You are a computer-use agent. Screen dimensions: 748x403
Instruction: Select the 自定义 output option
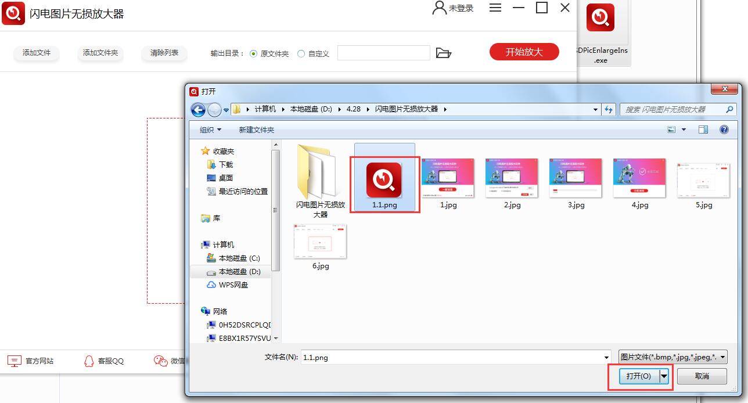click(x=301, y=53)
